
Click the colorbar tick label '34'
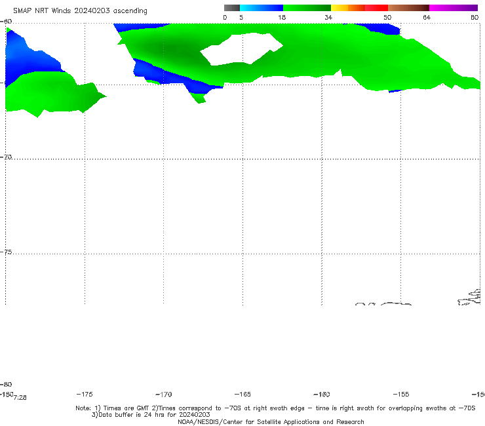click(x=328, y=18)
